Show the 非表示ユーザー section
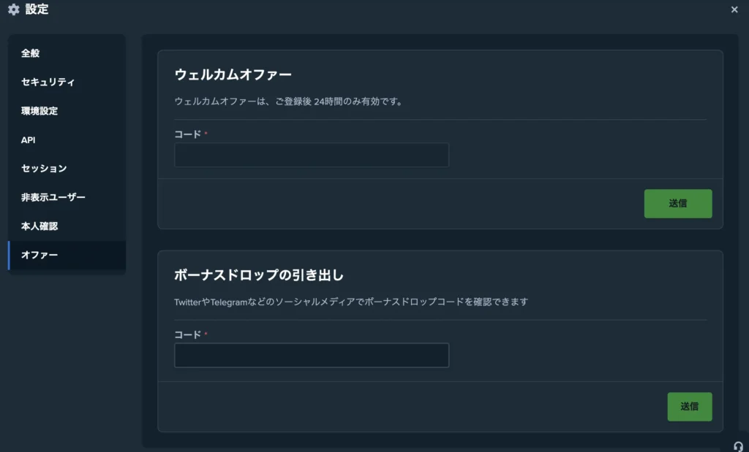749x452 pixels. 53,197
